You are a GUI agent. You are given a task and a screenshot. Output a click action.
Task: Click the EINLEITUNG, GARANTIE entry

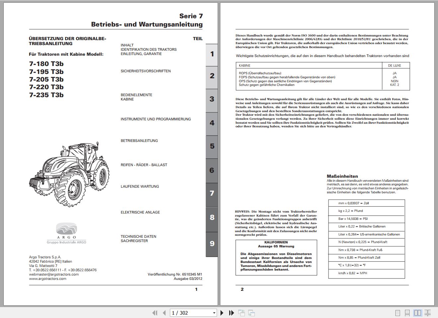pos(141,54)
